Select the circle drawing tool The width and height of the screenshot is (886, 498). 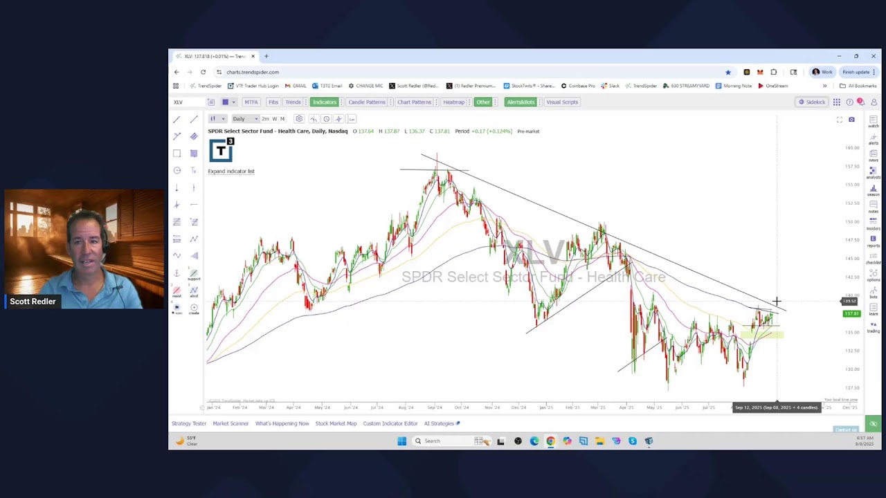click(177, 170)
